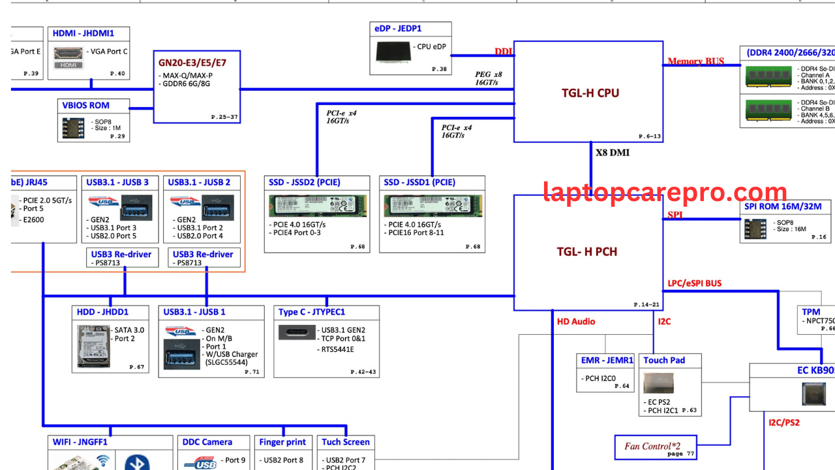Click the Bluetooth logo icon
The width and height of the screenshot is (835, 470).
[137, 462]
